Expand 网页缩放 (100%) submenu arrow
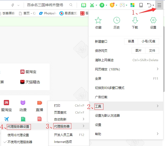The image size is (165, 146). (157, 69)
